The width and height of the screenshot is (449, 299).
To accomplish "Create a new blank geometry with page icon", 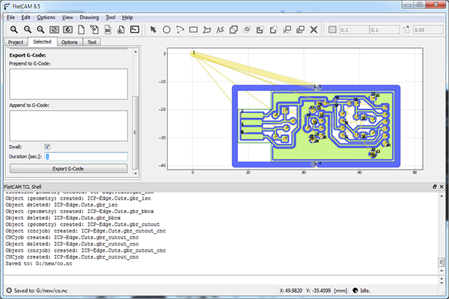I will (x=81, y=29).
